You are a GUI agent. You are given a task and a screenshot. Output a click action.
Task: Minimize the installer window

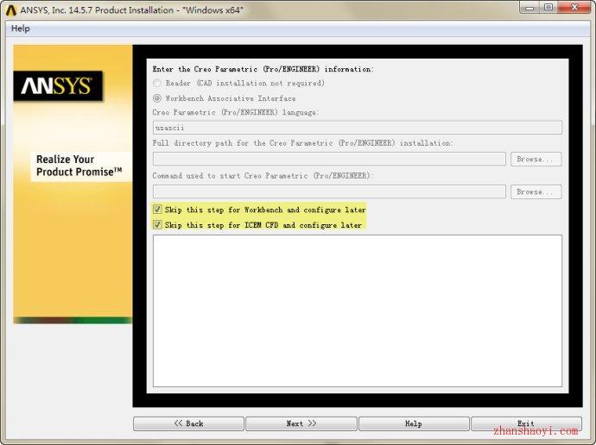pyautogui.click(x=529, y=8)
